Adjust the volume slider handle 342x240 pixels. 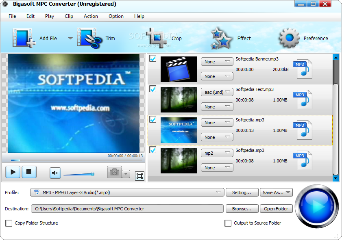(93, 174)
